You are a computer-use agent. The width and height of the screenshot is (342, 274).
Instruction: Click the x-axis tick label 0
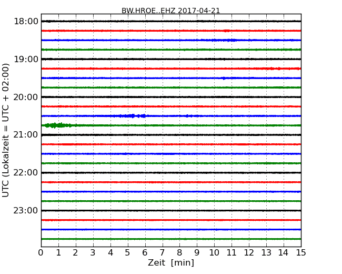(41, 253)
